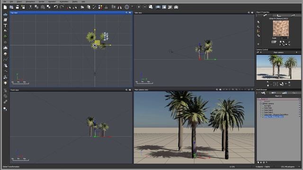The width and height of the screenshot is (303, 170).
Task: Click the Top view title bar
Action: tap(71, 13)
